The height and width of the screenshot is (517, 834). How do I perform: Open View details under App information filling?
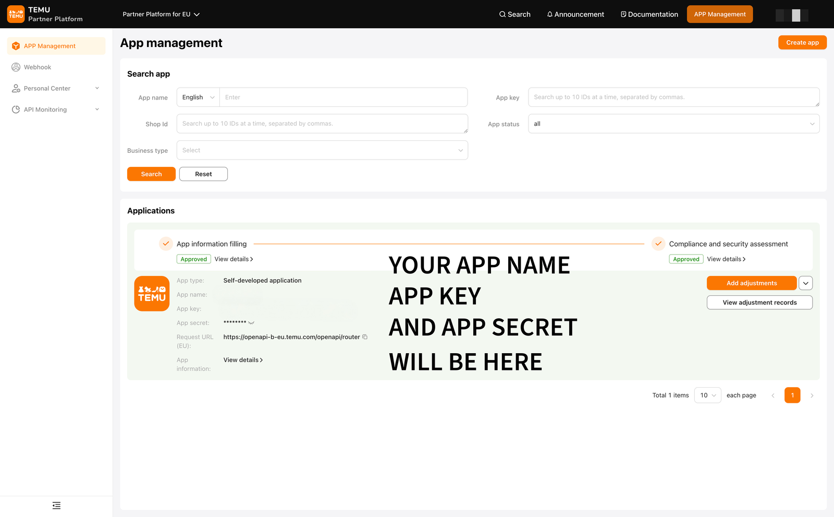pyautogui.click(x=234, y=259)
